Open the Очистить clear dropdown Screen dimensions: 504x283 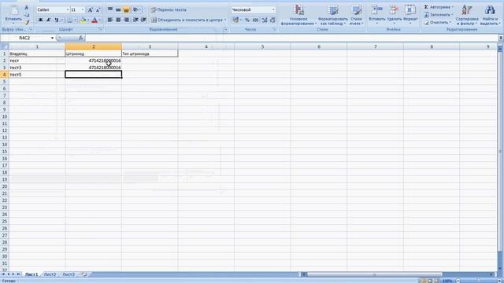pos(437,23)
